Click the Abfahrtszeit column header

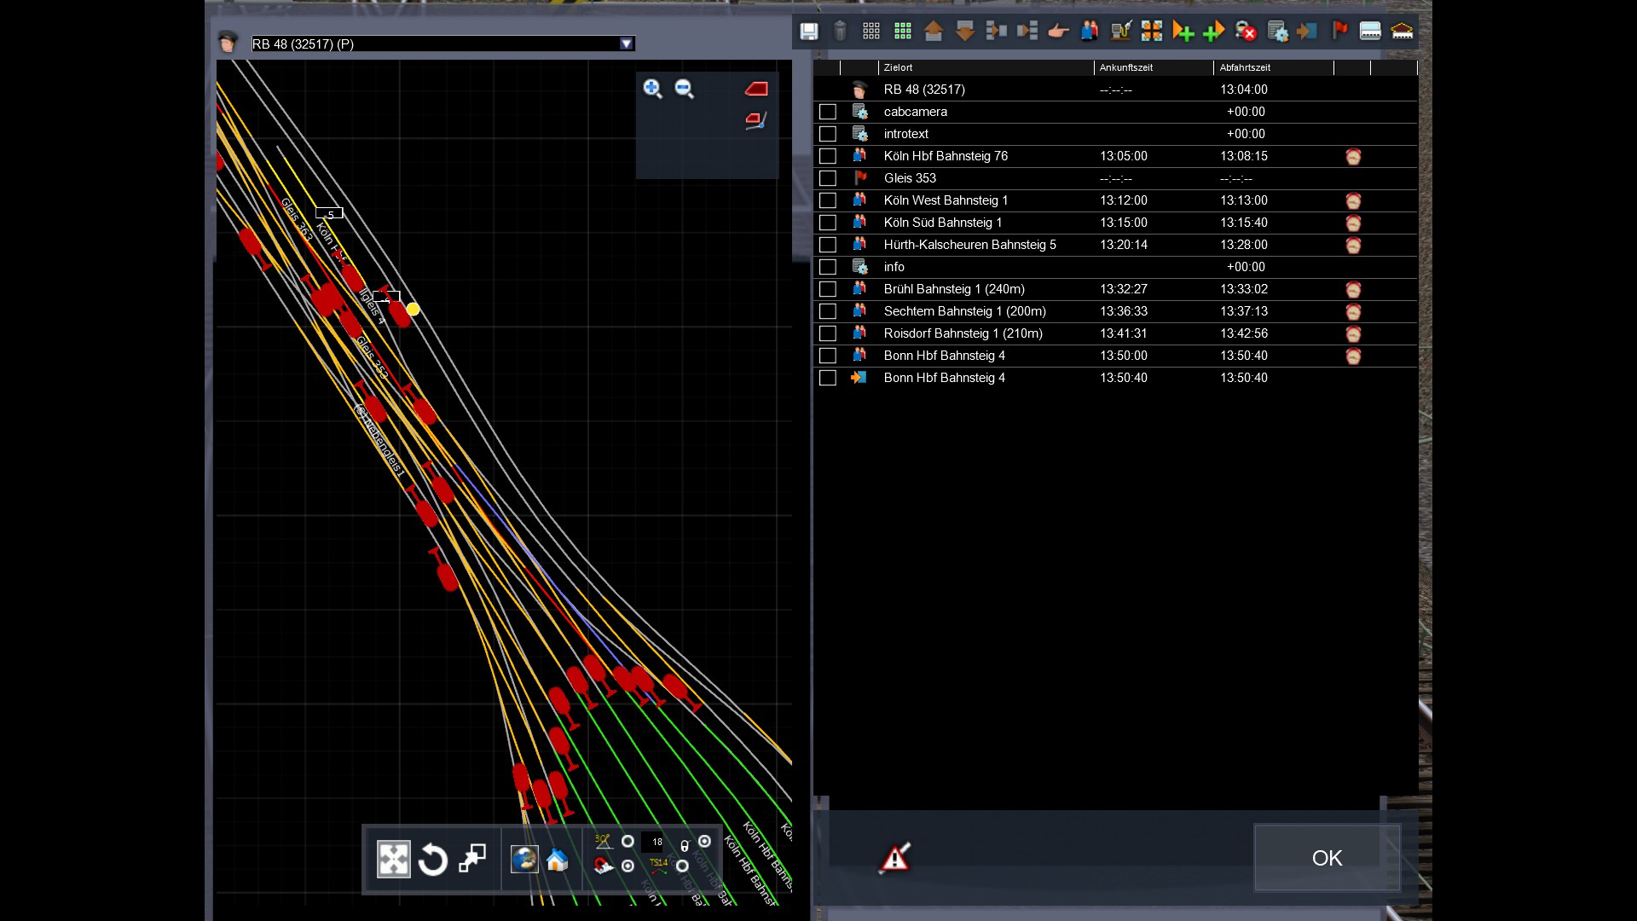click(x=1274, y=67)
